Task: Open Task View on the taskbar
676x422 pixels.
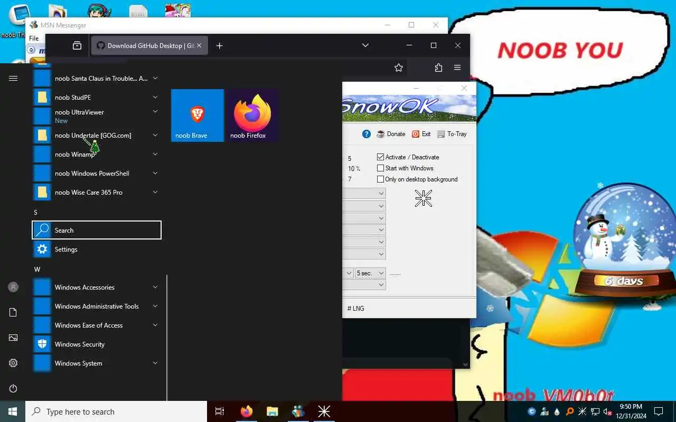Action: point(220,411)
